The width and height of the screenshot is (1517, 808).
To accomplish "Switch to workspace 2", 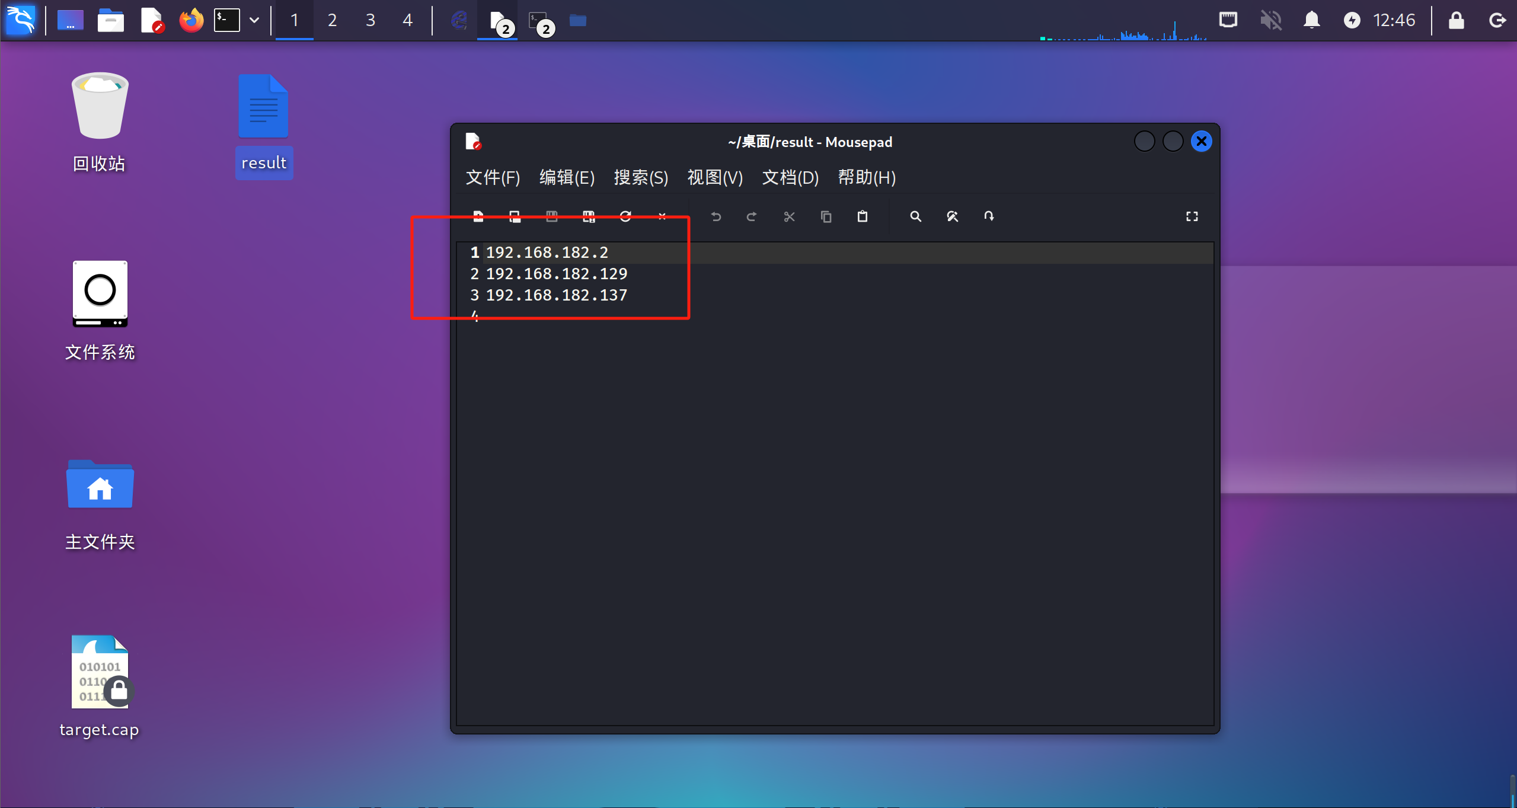I will (x=333, y=20).
